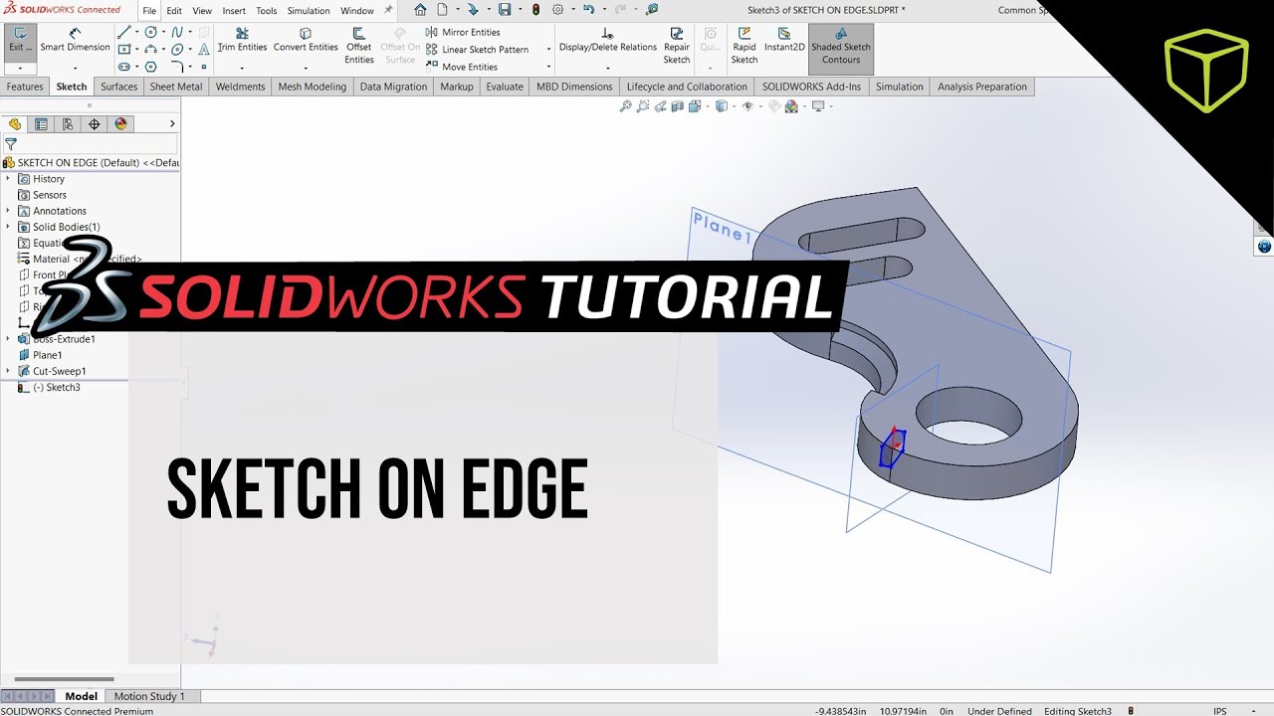This screenshot has width=1274, height=716.
Task: Switch to the Surfaces tab
Action: pos(119,87)
